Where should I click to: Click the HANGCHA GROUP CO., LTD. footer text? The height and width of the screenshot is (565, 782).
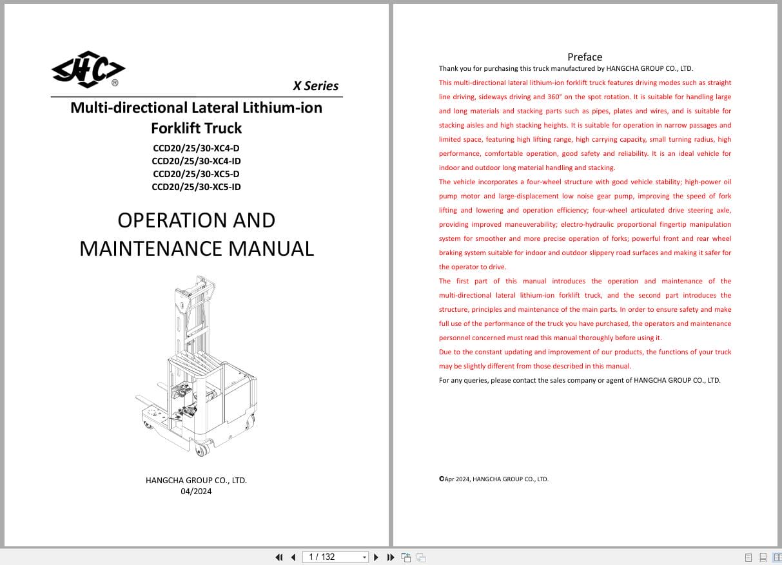click(196, 480)
